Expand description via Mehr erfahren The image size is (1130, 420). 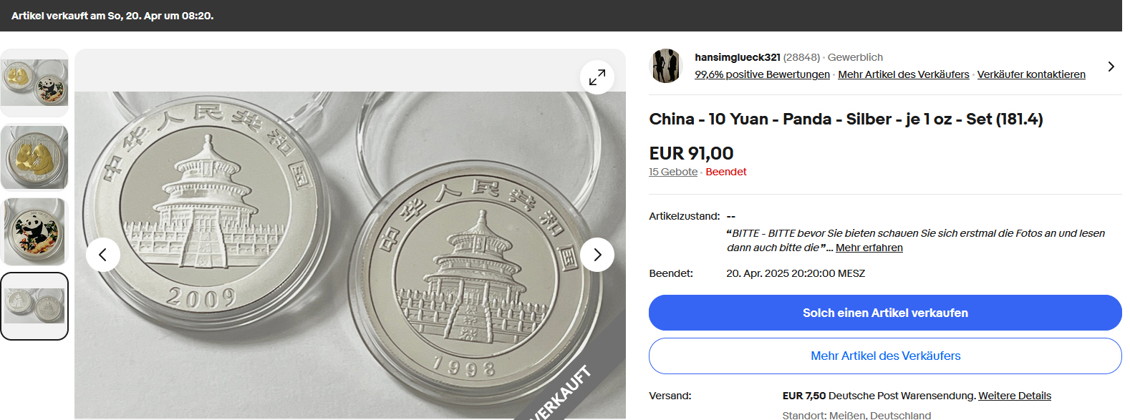point(869,248)
